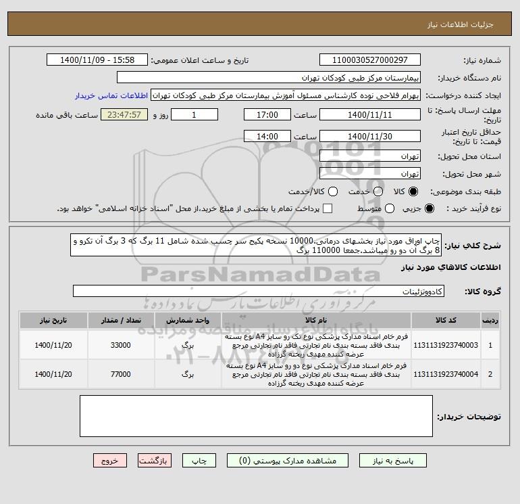Click the goods group field کادووتزئینات
The height and width of the screenshot is (504, 520).
click(259, 292)
